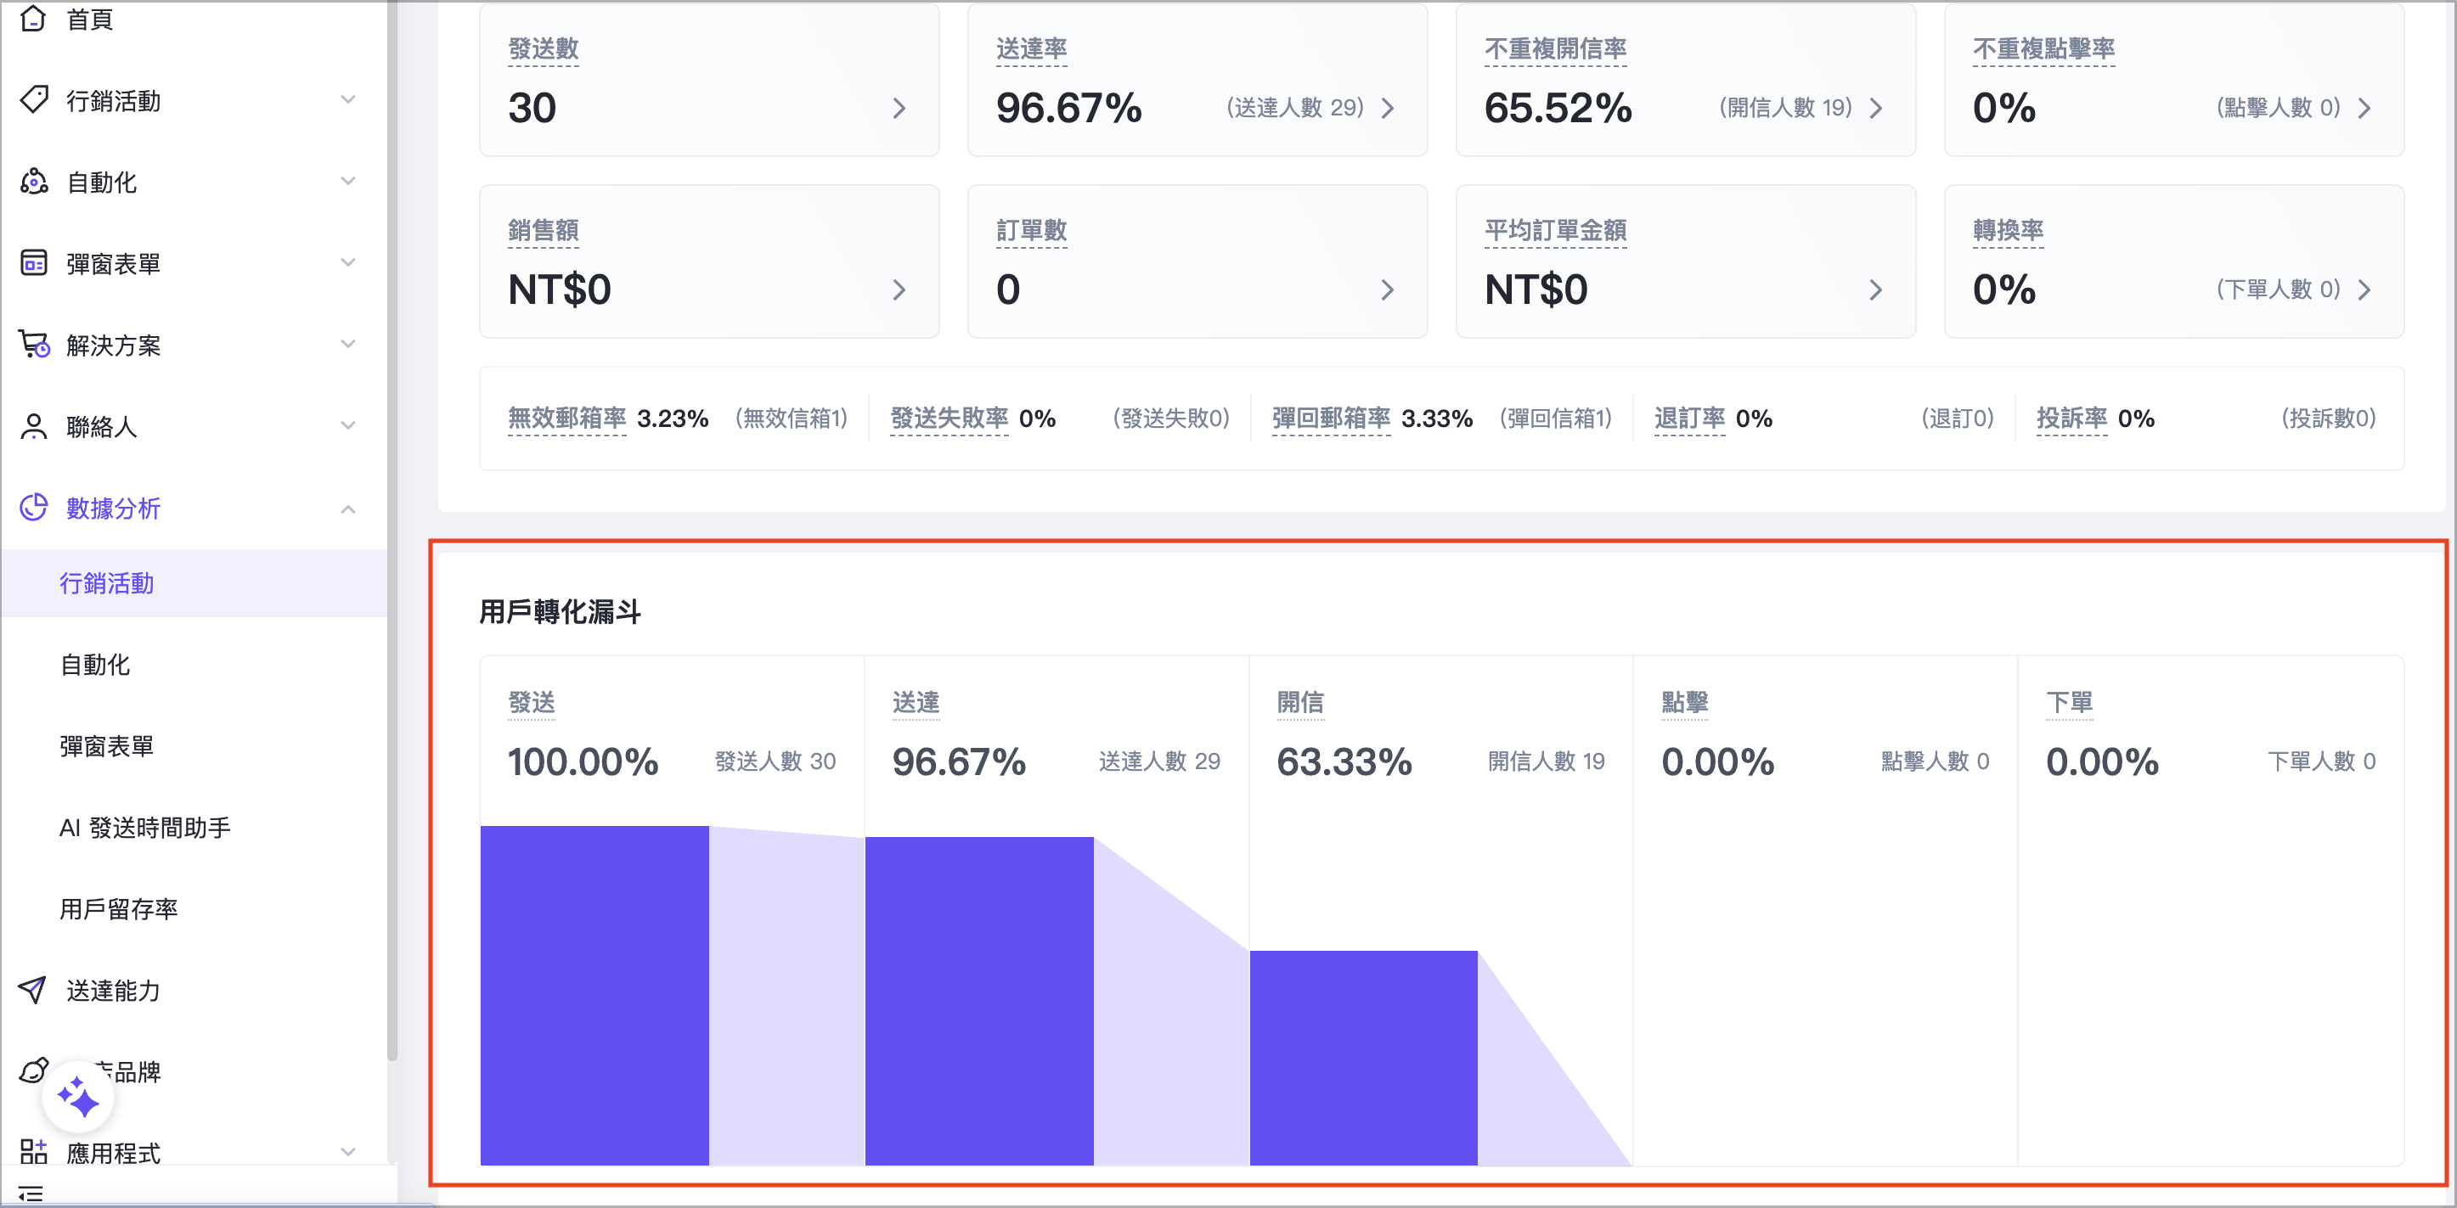Collapse sidebar with bottom menu icon
The image size is (2457, 1208).
coord(31,1194)
